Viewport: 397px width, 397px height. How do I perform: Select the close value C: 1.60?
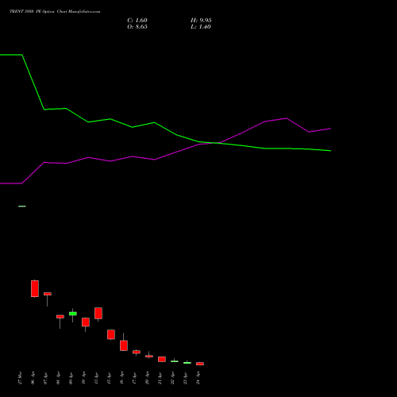click(137, 21)
